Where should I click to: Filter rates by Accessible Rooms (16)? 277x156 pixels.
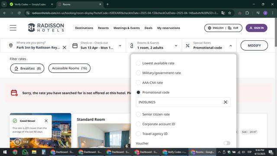pyautogui.click(x=69, y=68)
